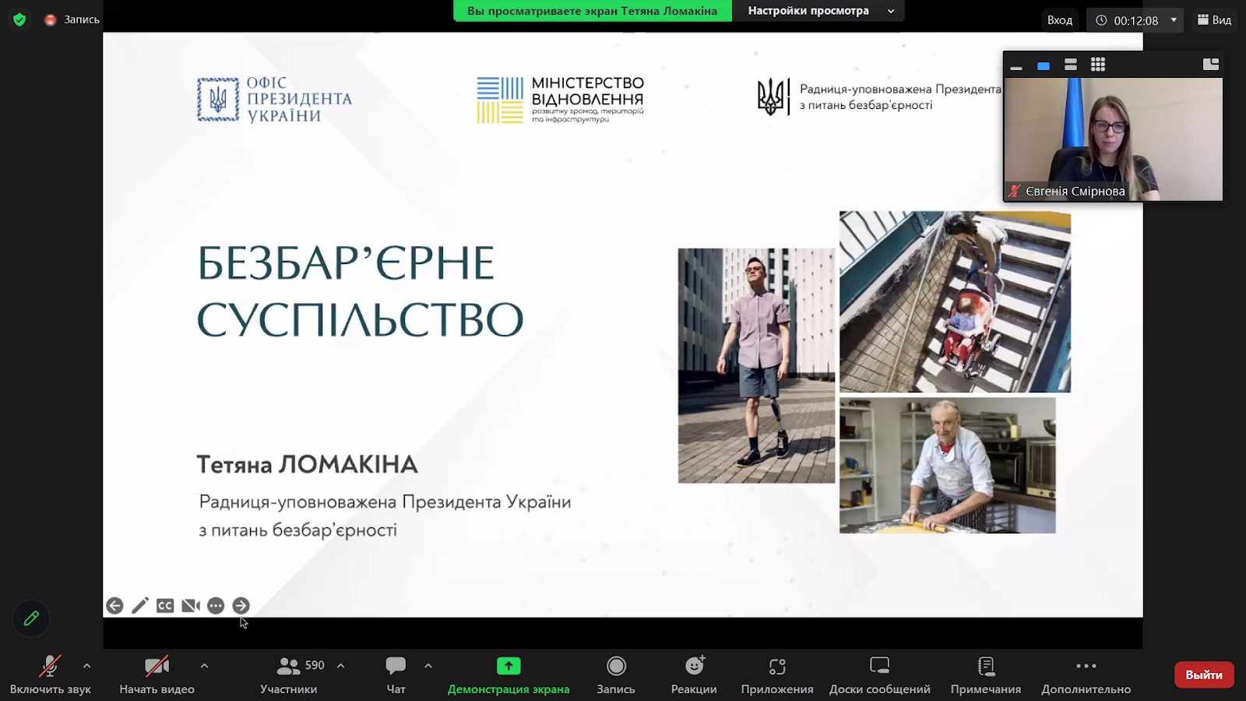Click the БЕЗБАР'ЄРНЕ СУСПІЛЬСТВО title

(x=360, y=291)
